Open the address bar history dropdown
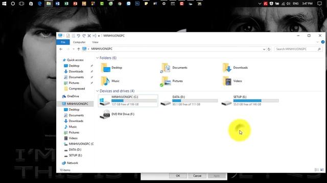Image resolution: width=327 pixels, height=183 pixels. point(264,49)
